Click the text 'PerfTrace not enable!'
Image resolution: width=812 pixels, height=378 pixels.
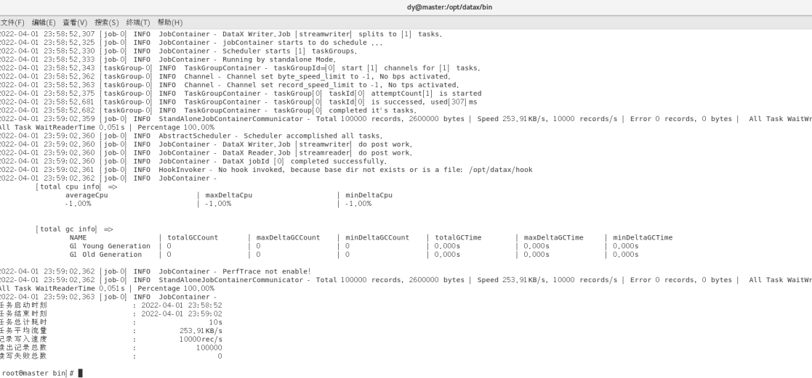coord(267,271)
